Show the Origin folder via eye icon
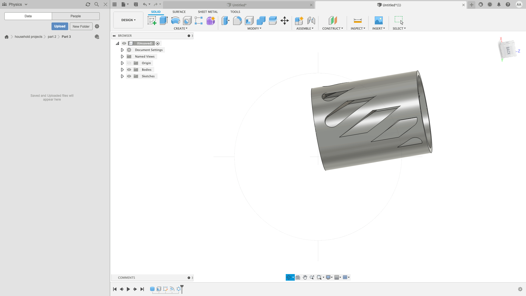 [x=129, y=63]
